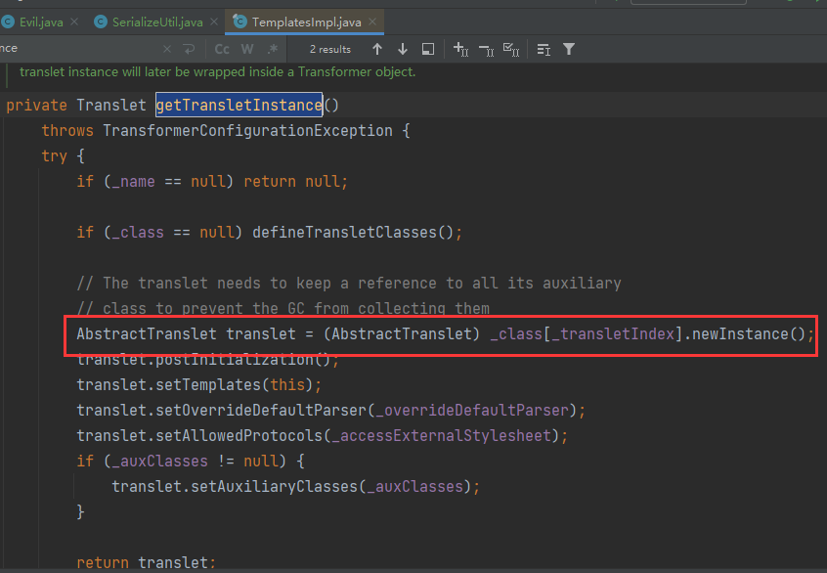827x573 pixels.
Task: Click inside the search input field
Action: tap(79, 49)
